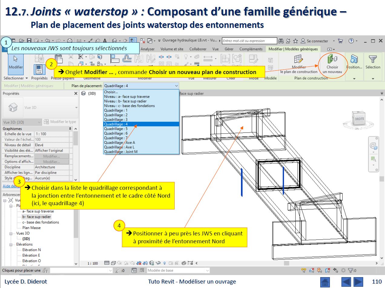Open the Gérer ribbon tab
The width and height of the screenshot is (385, 288).
(x=229, y=49)
